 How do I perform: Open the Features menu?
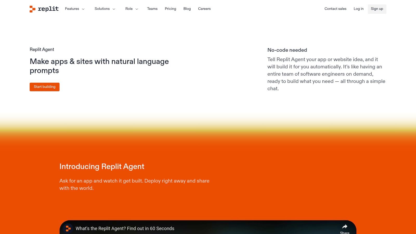(72, 9)
